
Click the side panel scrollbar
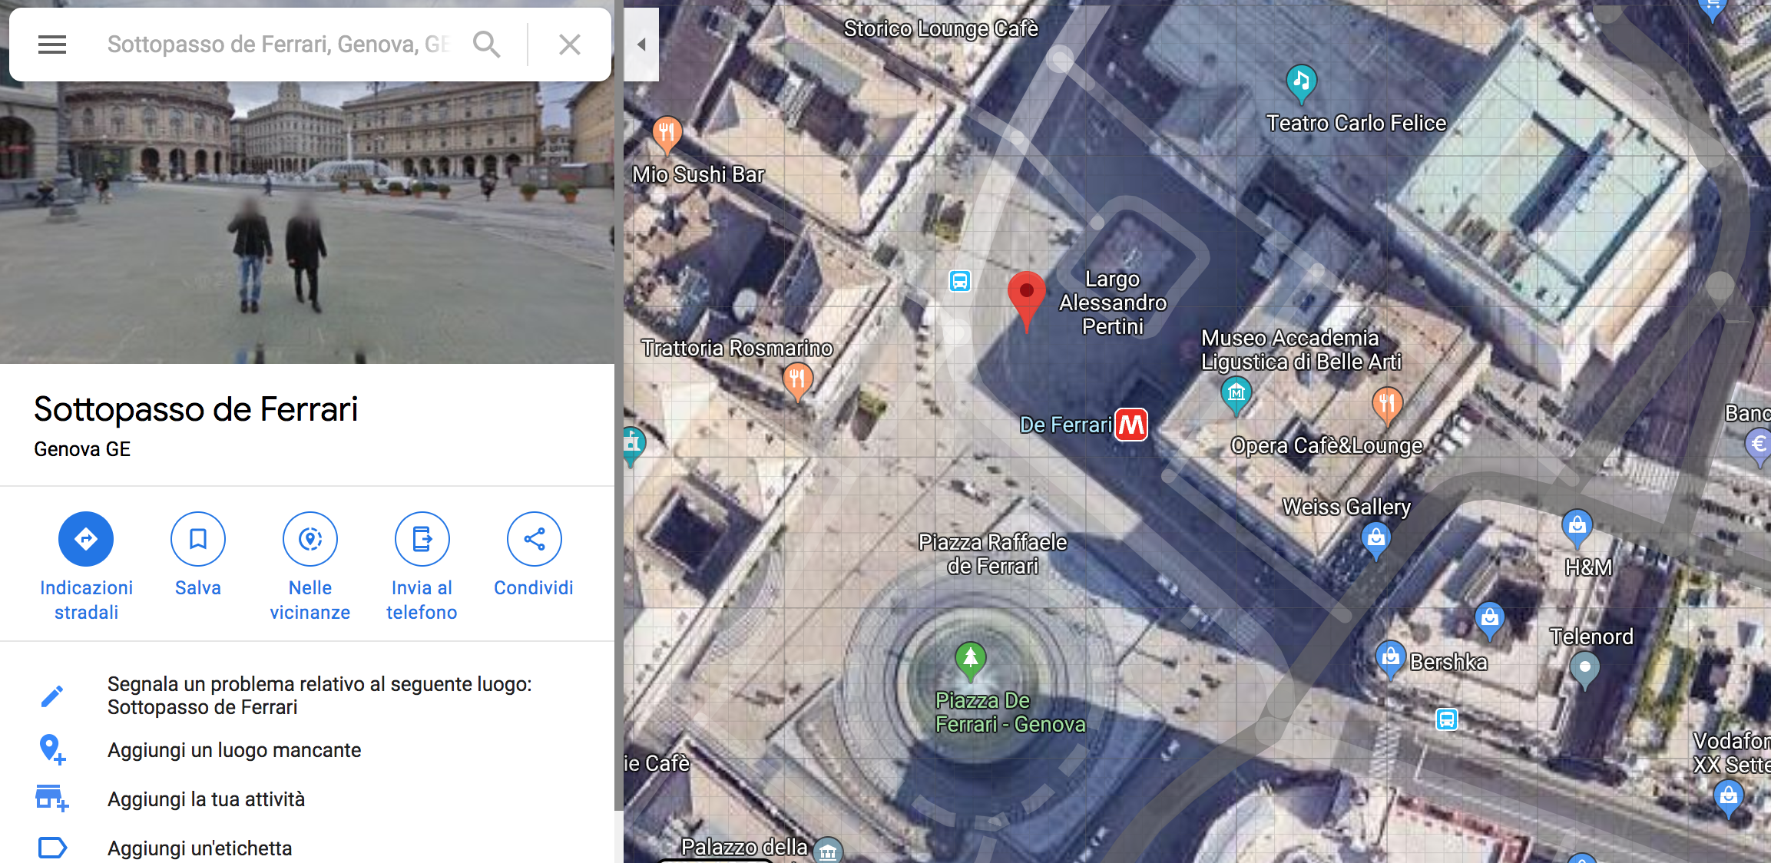pos(618,407)
